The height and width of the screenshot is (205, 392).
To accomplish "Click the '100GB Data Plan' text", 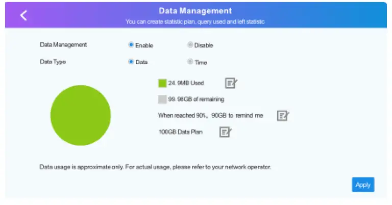I will [x=180, y=133].
